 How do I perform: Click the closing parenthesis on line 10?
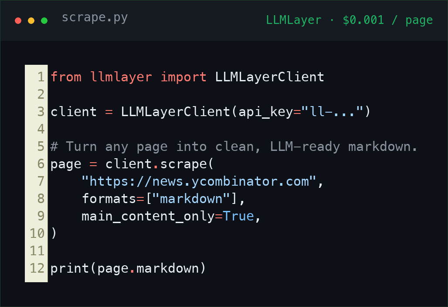(x=54, y=234)
